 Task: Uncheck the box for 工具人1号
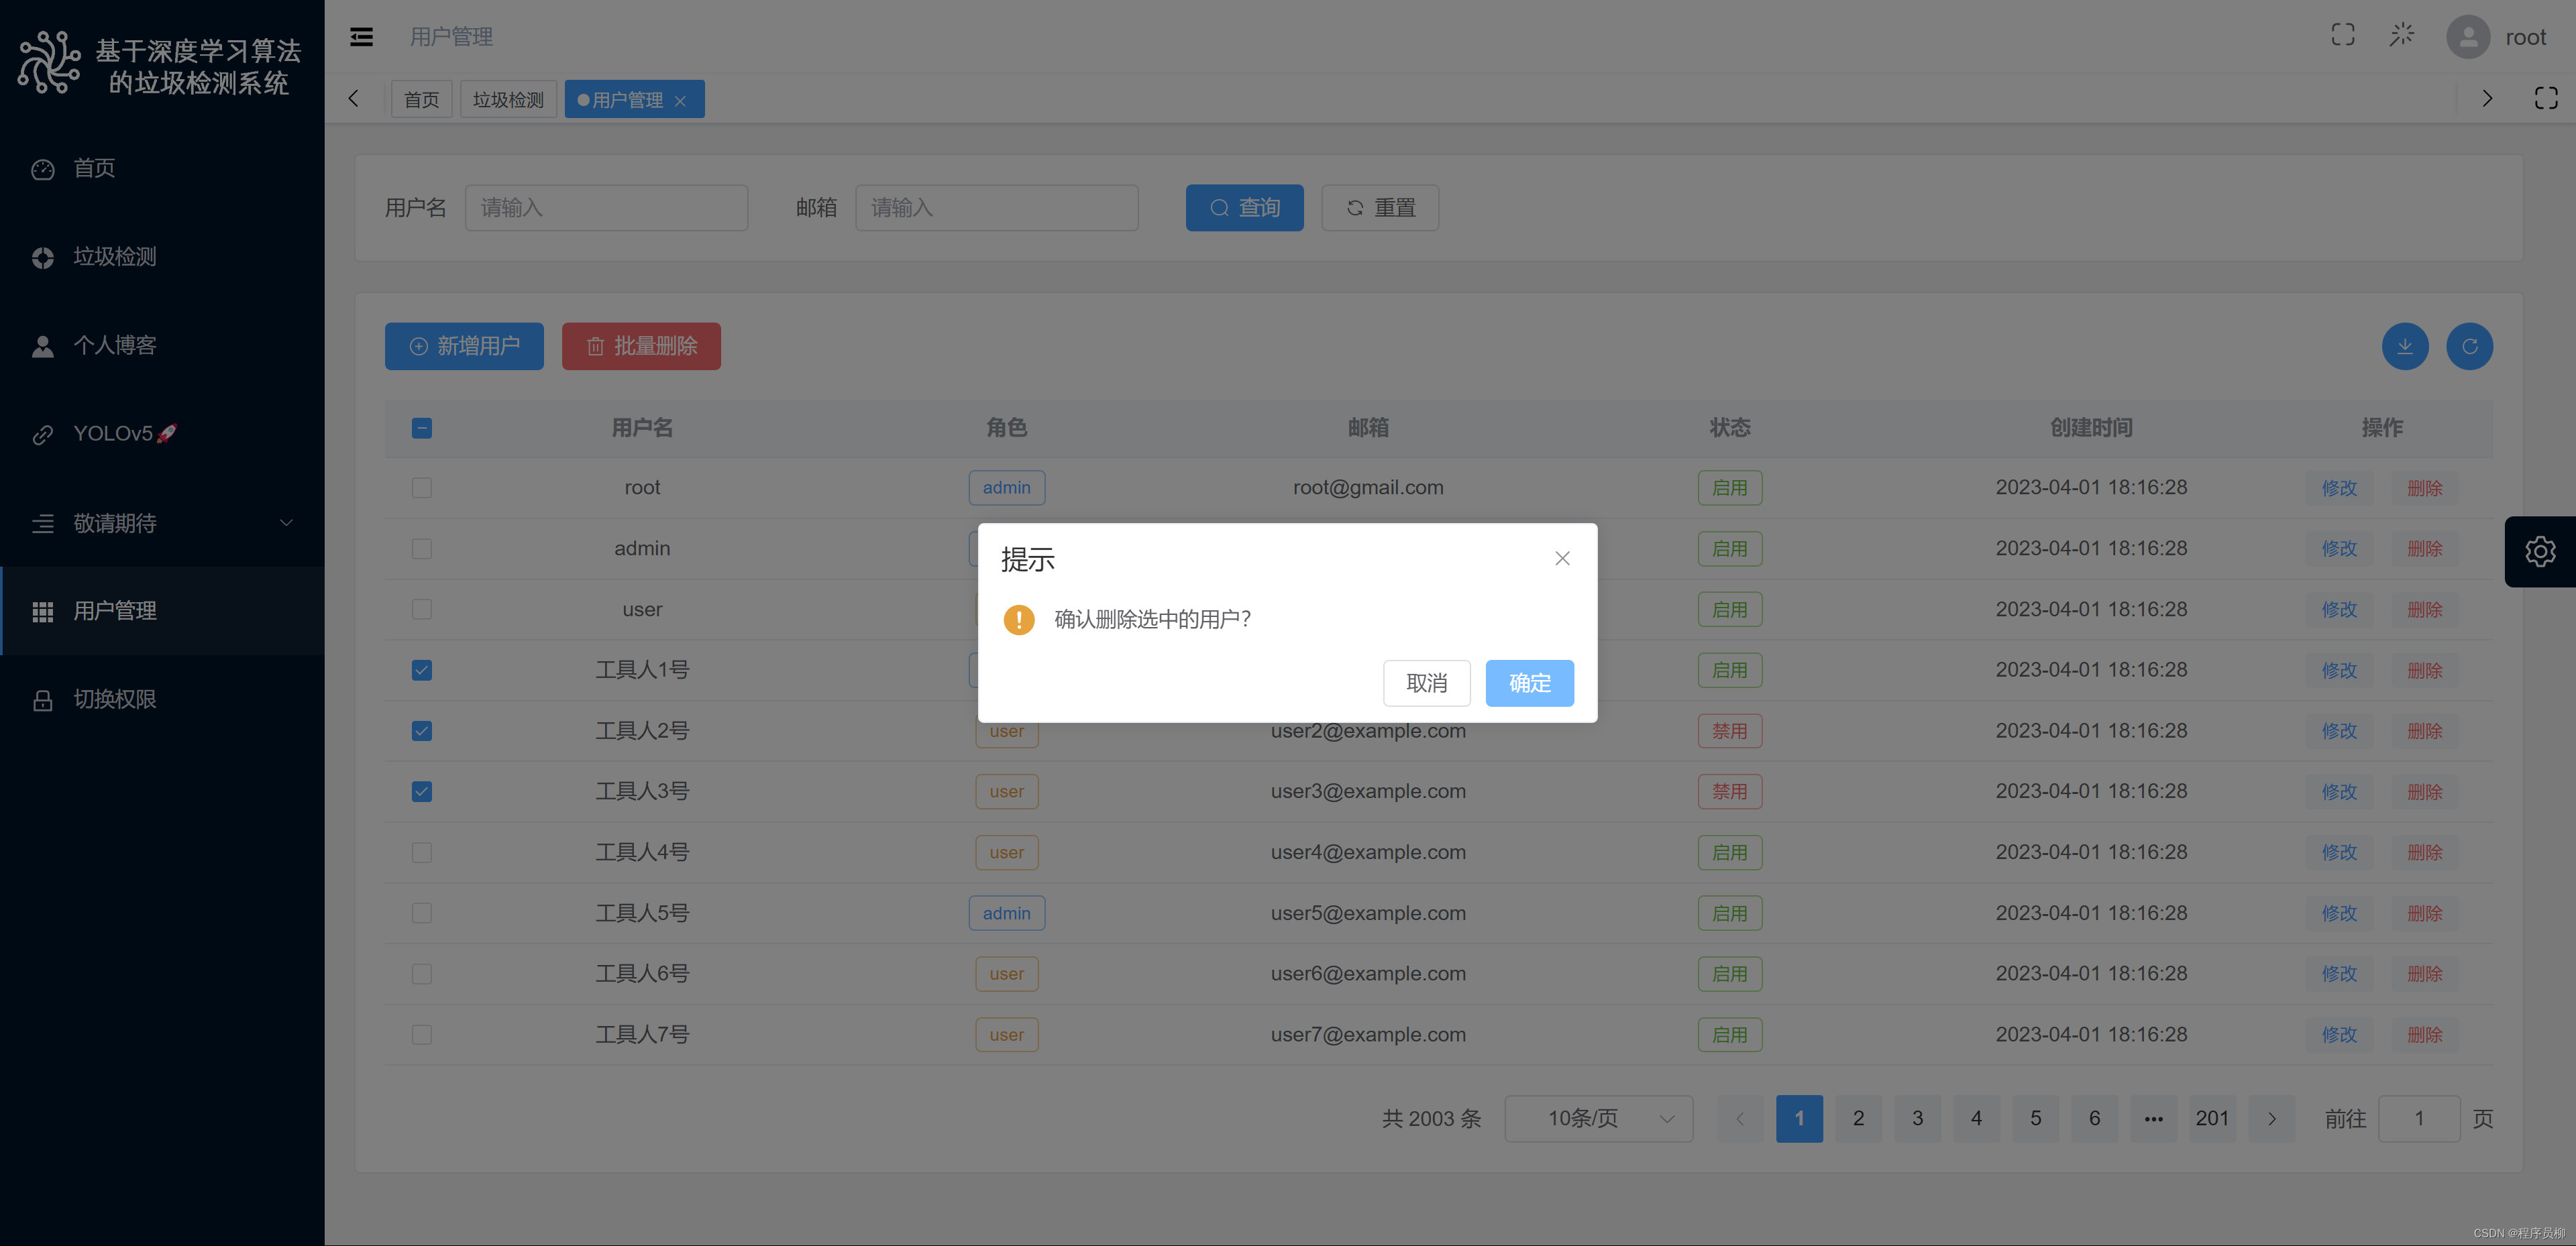tap(422, 670)
